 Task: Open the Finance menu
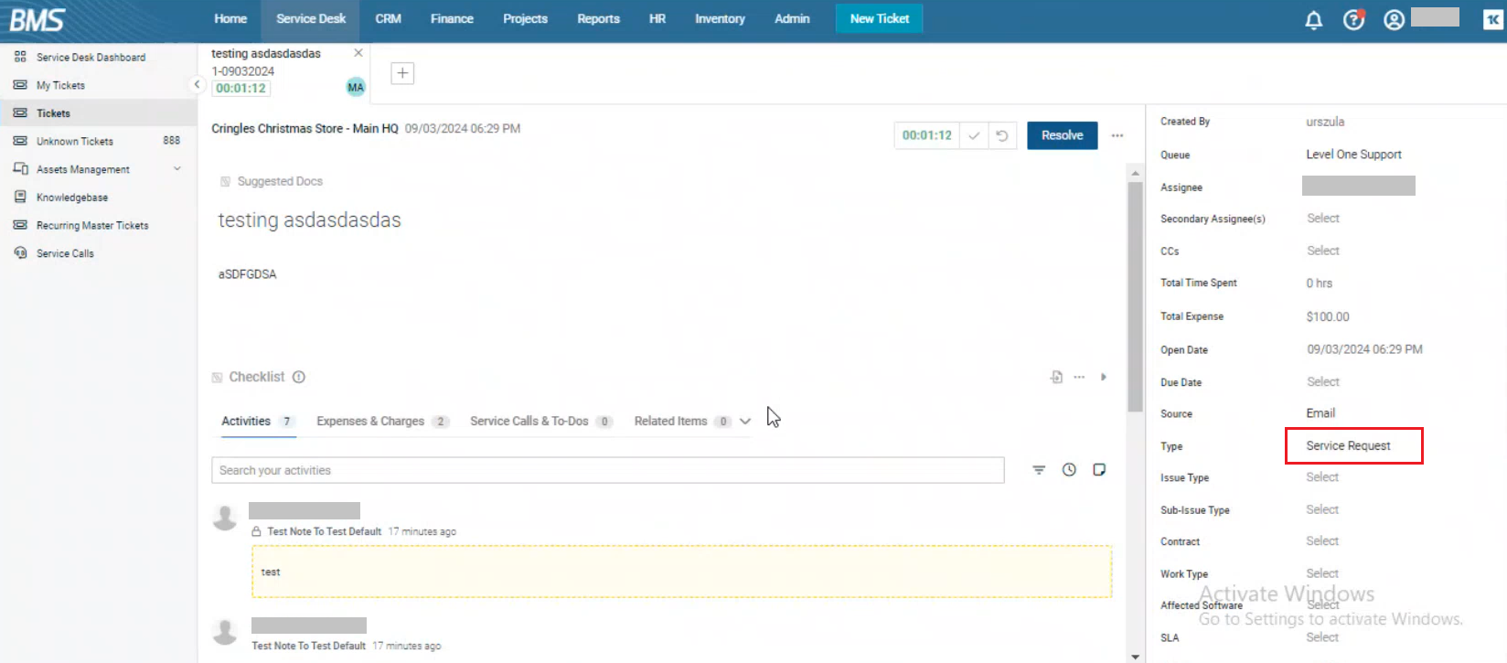(x=452, y=18)
